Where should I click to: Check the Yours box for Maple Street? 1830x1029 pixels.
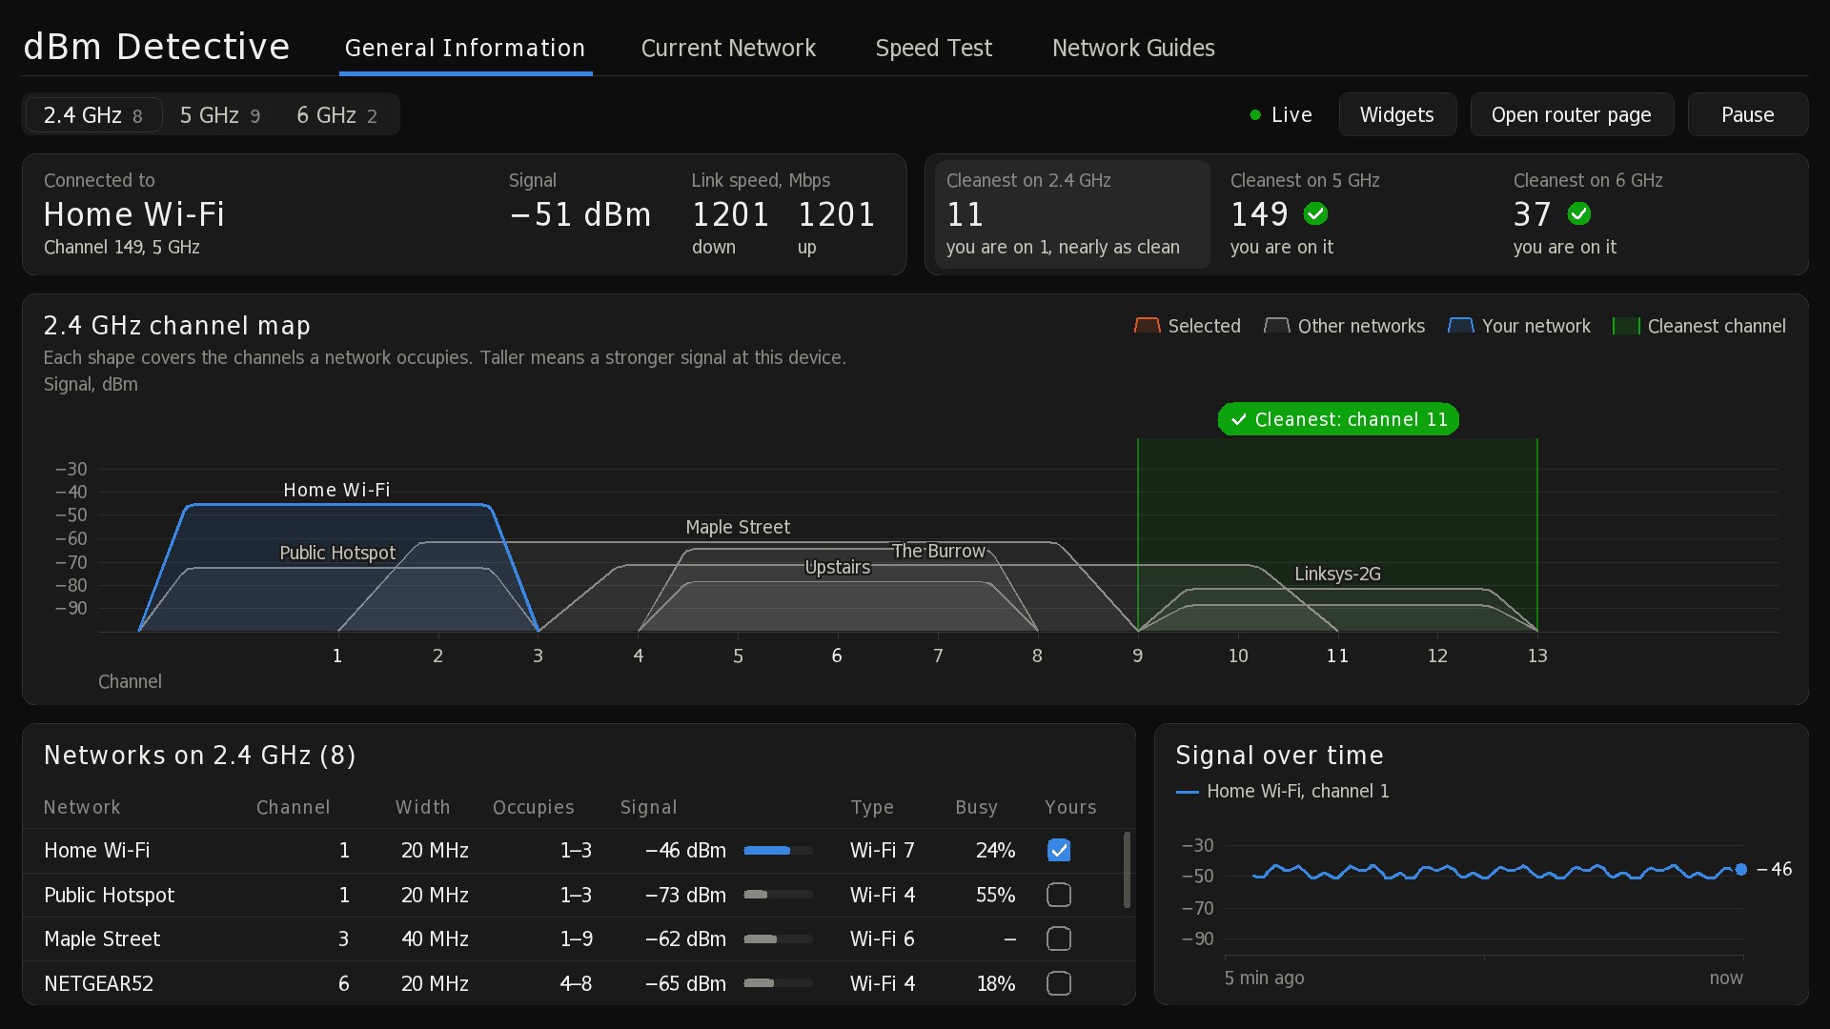coord(1058,938)
